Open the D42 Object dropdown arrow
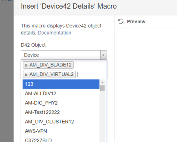Viewport: 177px width, 142px height. coord(103,55)
